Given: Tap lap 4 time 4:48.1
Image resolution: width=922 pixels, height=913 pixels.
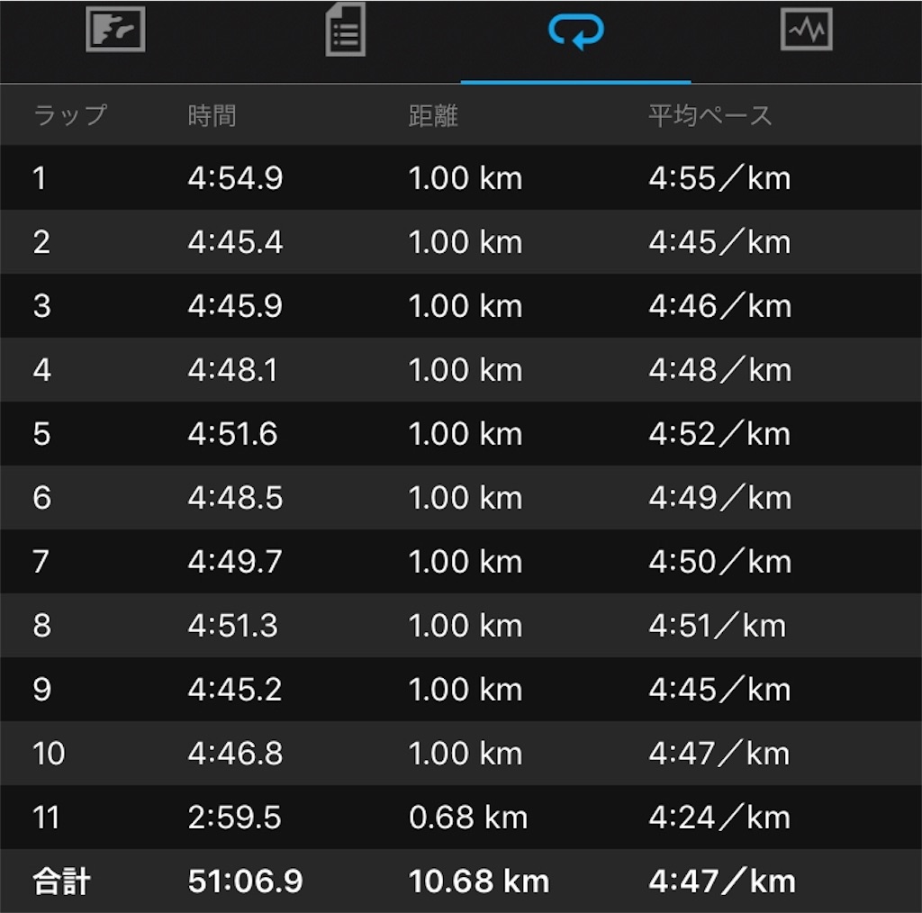Looking at the screenshot, I should 232,370.
